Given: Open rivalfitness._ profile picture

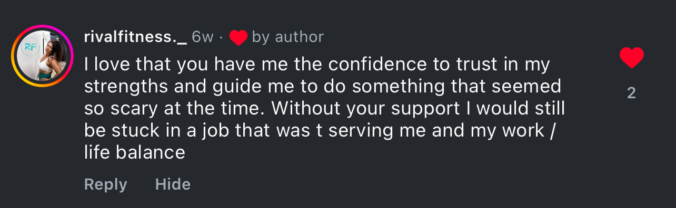Looking at the screenshot, I should [43, 56].
